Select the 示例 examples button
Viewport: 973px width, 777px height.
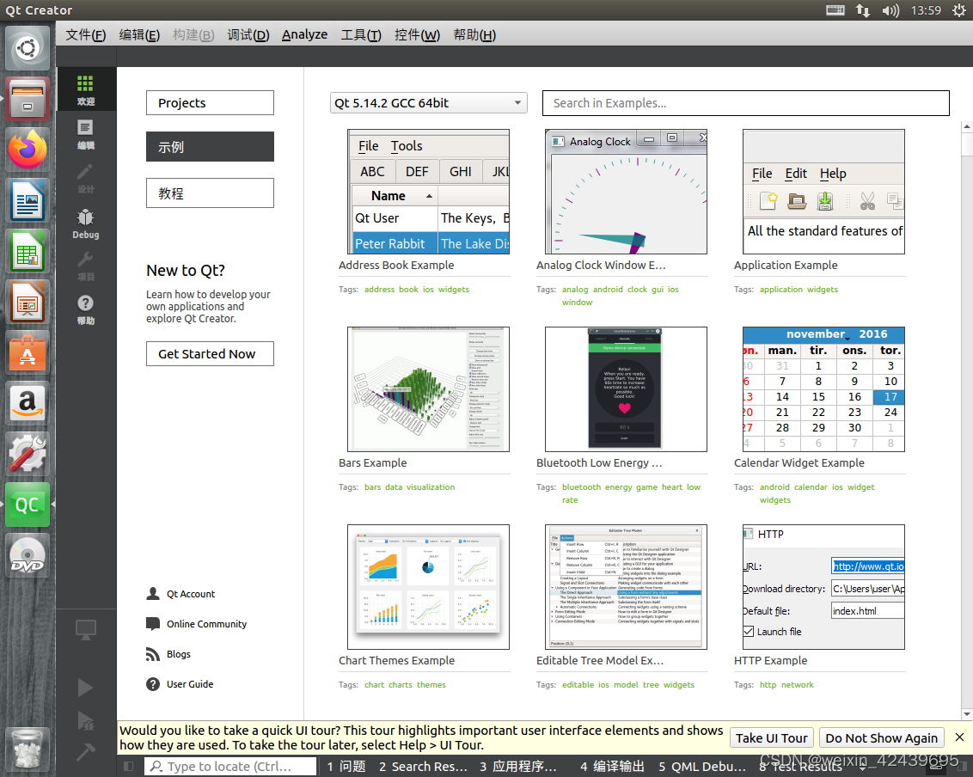coord(210,147)
